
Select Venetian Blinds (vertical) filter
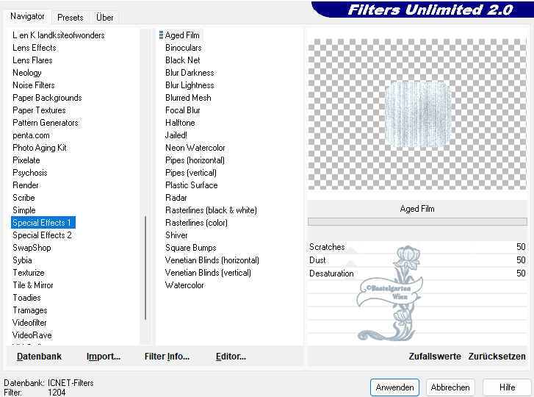pyautogui.click(x=208, y=273)
